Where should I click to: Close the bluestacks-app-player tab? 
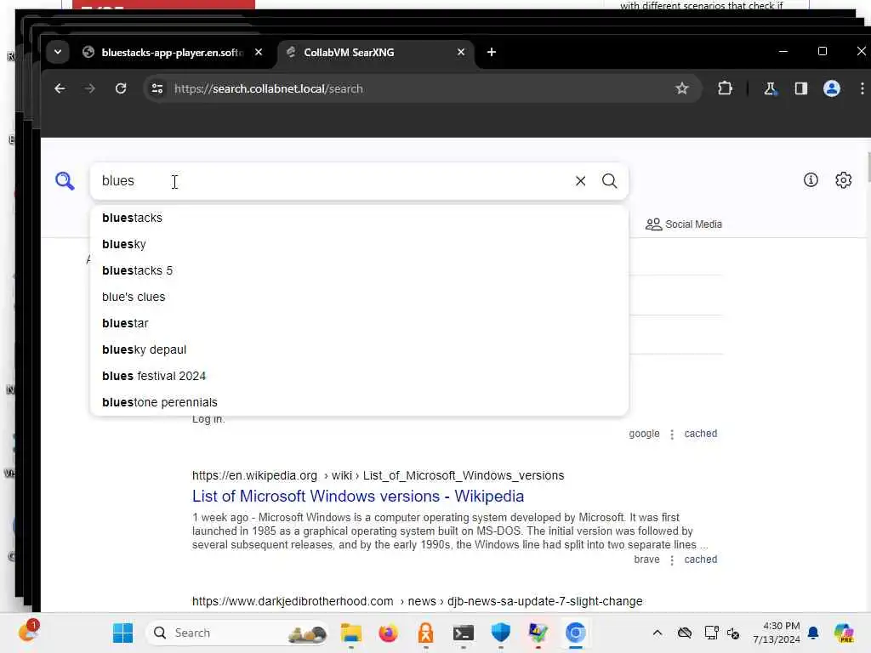259,52
